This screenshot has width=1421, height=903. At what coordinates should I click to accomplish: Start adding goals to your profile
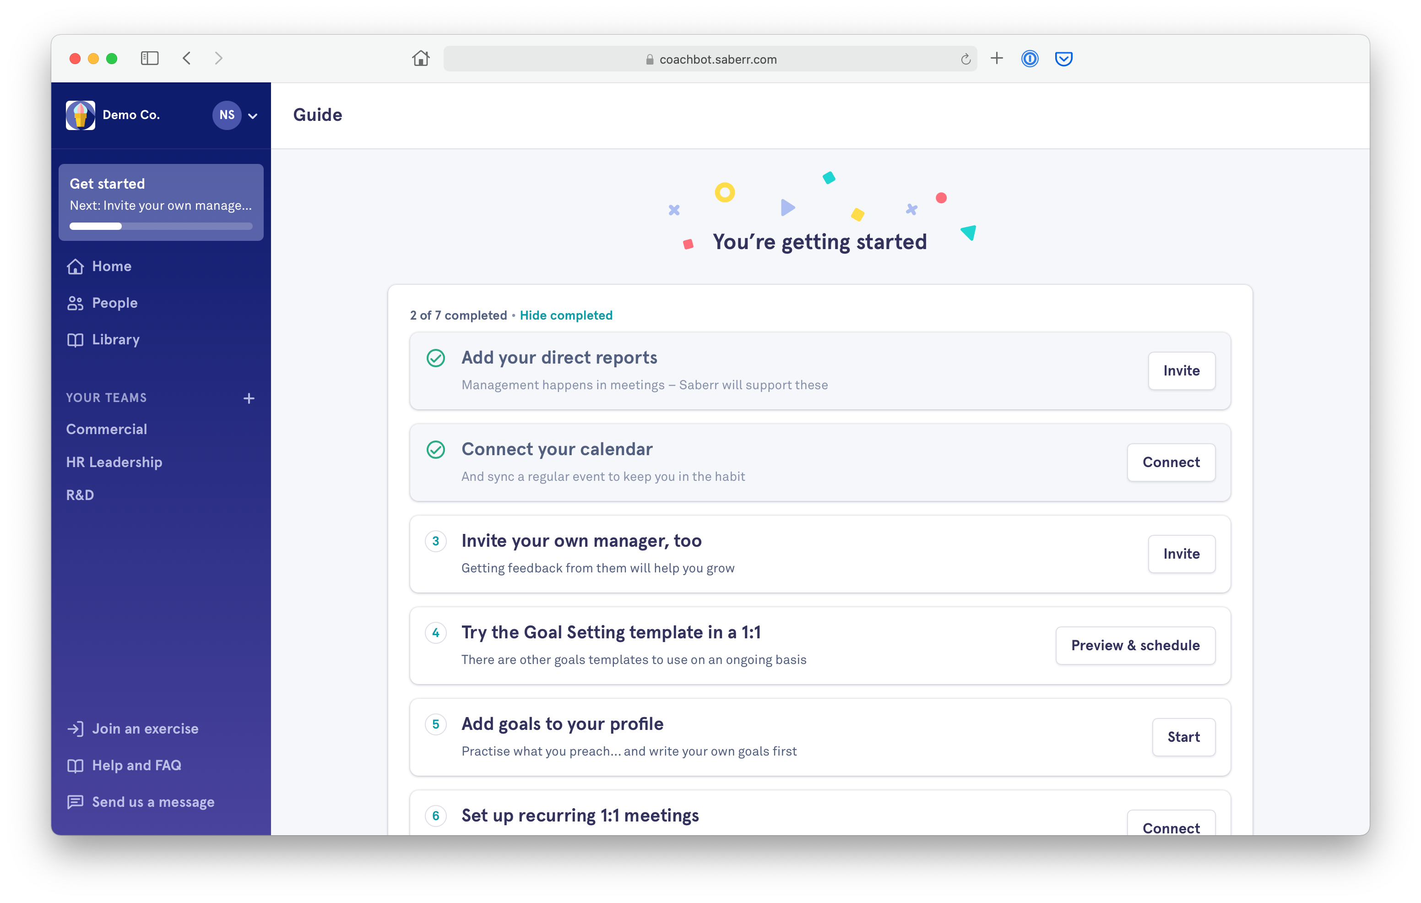coord(1183,737)
